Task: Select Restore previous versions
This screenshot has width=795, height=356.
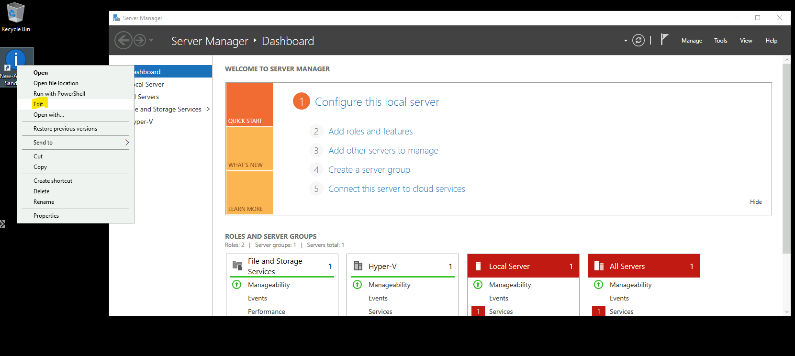Action: (x=76, y=129)
